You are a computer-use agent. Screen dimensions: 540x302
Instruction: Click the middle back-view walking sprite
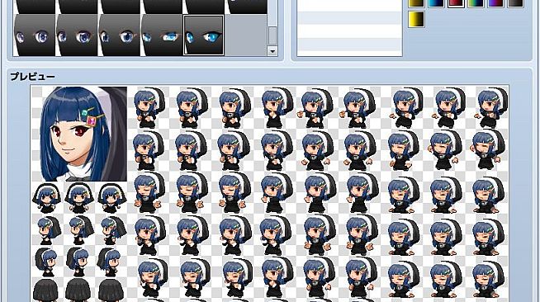pos(79,290)
